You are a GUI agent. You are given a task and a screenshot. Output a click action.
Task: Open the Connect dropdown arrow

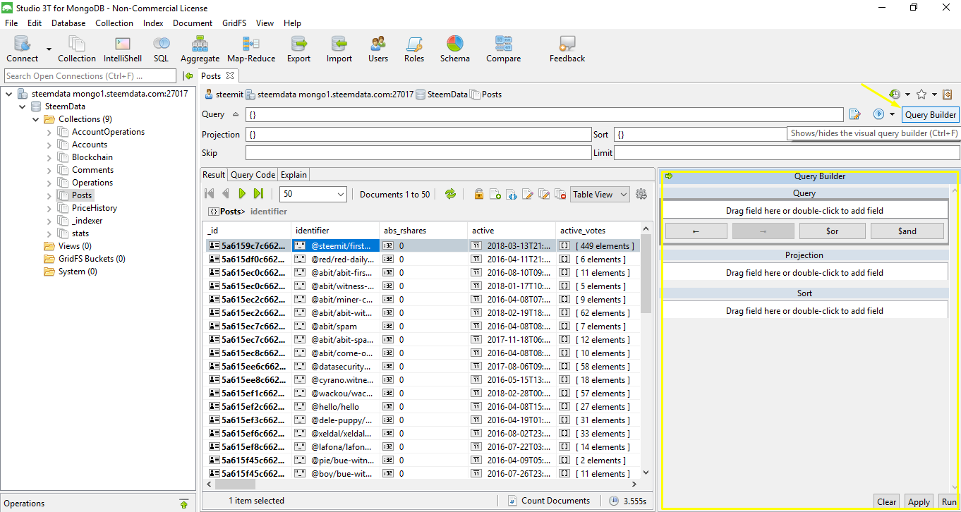(x=49, y=49)
